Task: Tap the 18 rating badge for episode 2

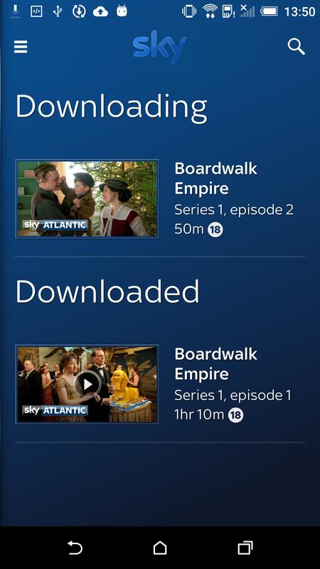Action: click(x=215, y=229)
